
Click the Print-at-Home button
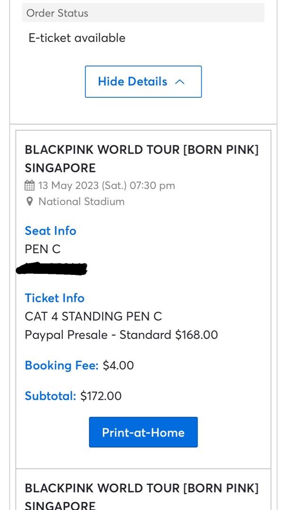[143, 432]
